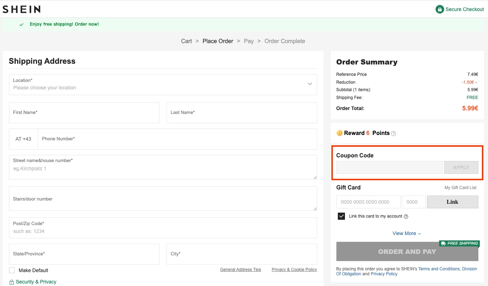Viewport: 488px width, 286px height.
Task: Open the Terms and Conditions link
Action: tap(439, 269)
